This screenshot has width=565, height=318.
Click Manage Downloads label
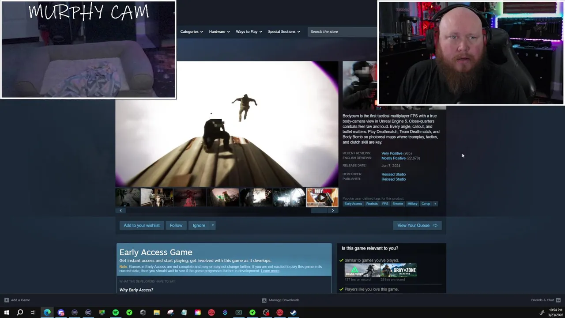[x=284, y=300]
